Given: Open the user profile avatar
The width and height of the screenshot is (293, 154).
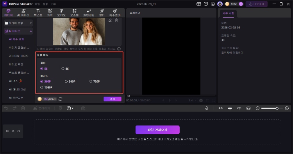Looking at the screenshot, I should [x=220, y=4].
